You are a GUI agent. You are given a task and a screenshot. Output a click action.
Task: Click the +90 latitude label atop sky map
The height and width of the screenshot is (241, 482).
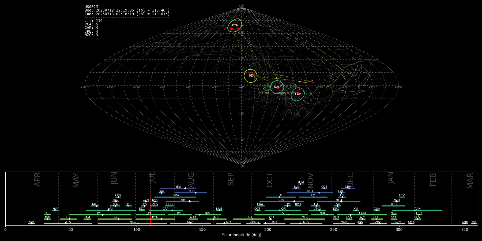click(x=241, y=6)
